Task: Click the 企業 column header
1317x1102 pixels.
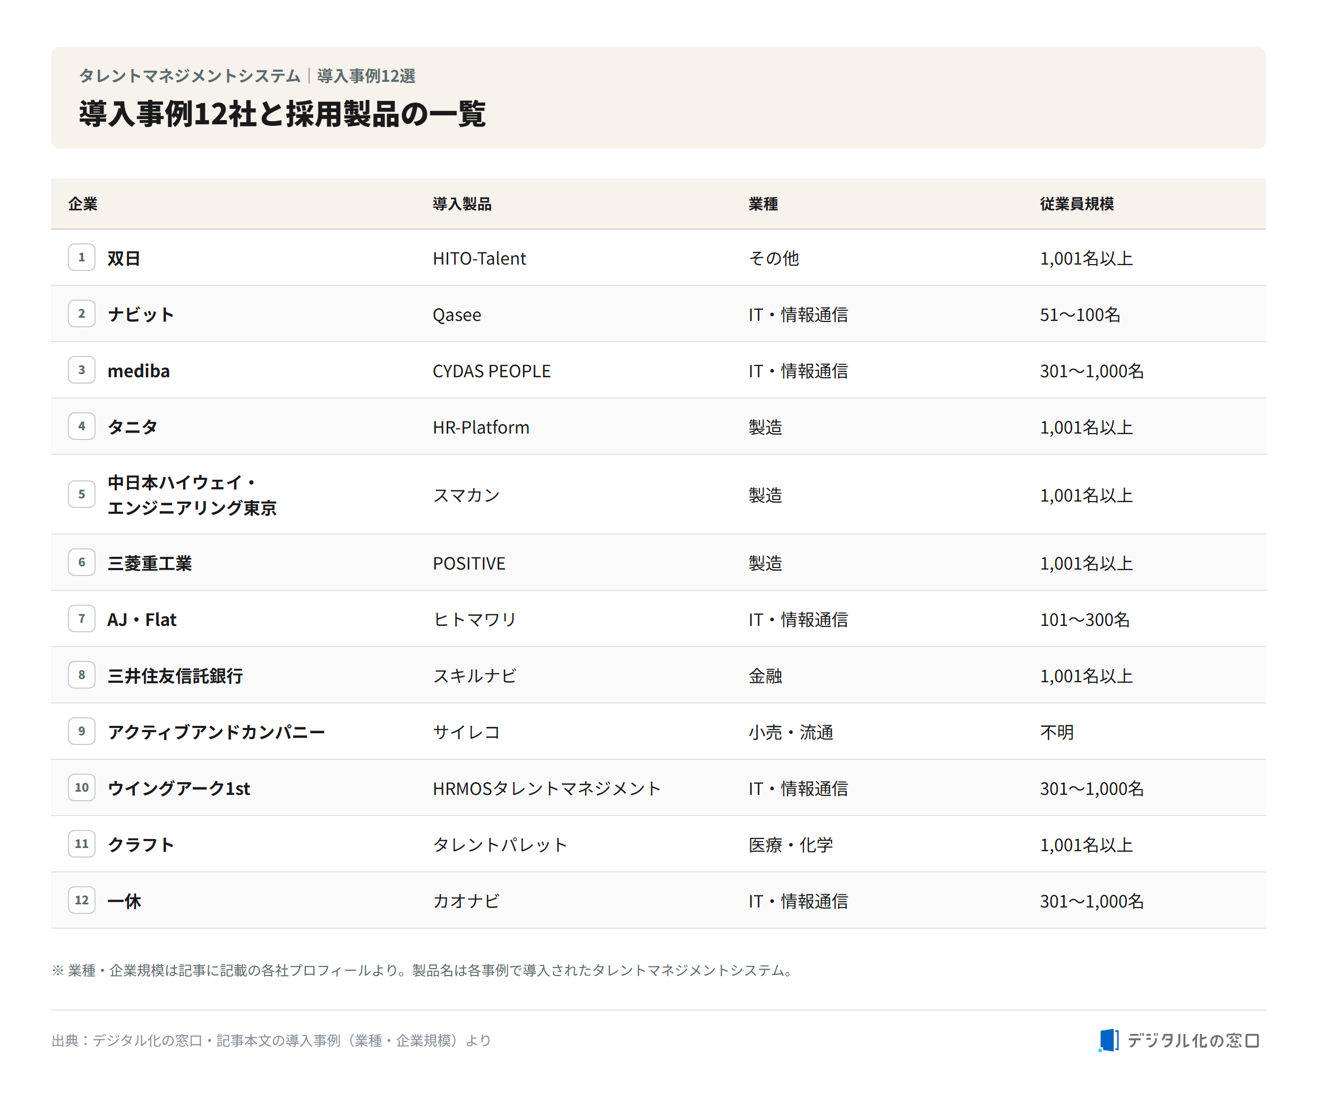Action: click(83, 204)
